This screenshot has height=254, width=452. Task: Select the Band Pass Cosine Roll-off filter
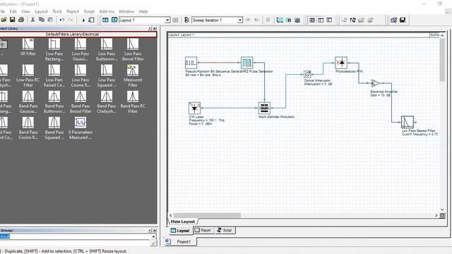click(28, 122)
